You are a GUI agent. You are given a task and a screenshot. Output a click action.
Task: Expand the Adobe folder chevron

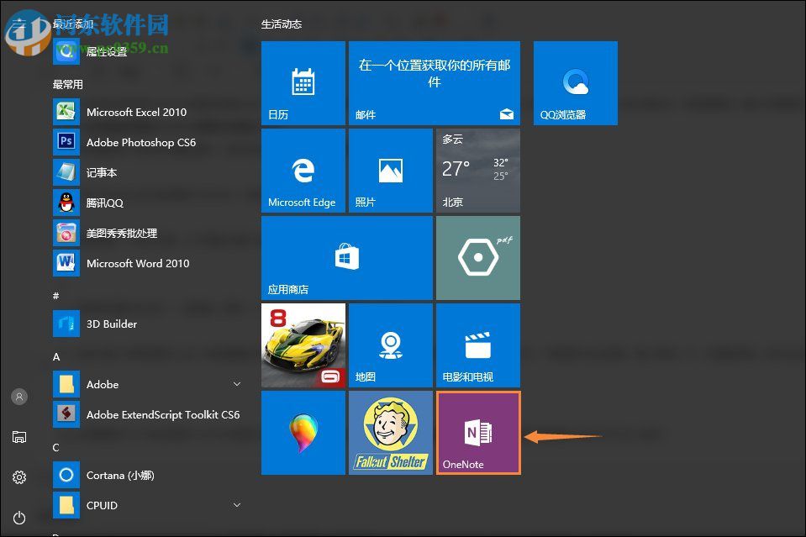point(237,384)
